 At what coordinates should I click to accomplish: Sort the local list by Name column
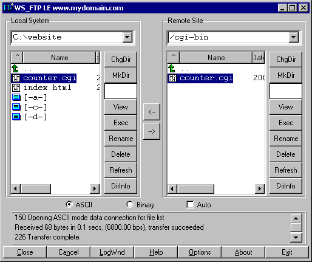59,58
